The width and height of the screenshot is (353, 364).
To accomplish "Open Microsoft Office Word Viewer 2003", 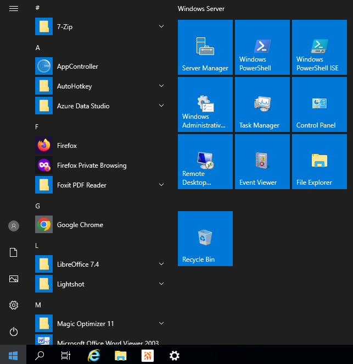I will [x=100, y=339].
